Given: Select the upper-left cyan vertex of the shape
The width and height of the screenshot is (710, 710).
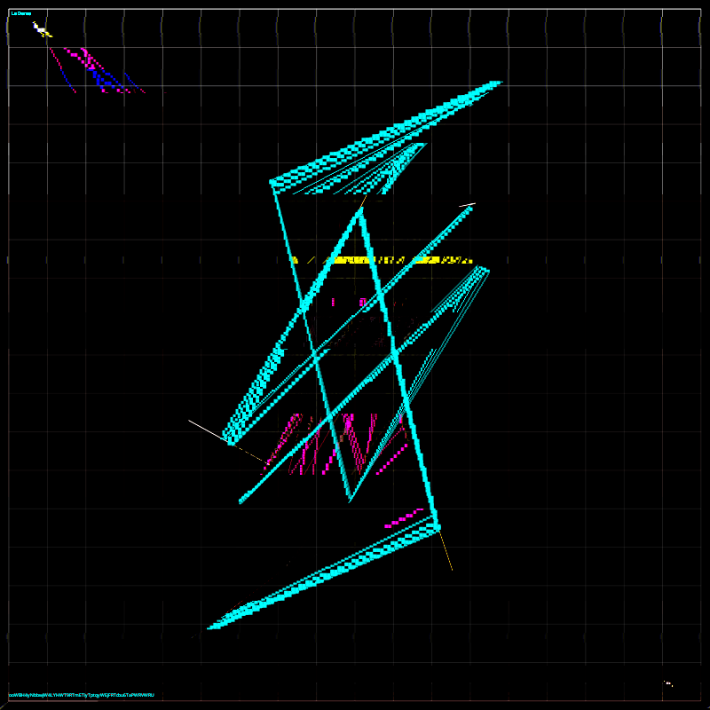Looking at the screenshot, I should 273,183.
